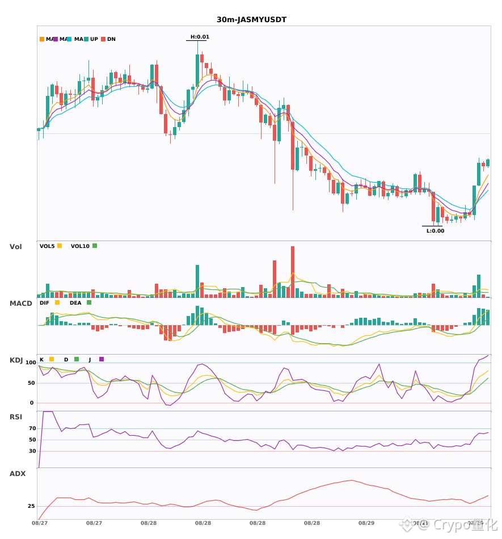The image size is (502, 539).
Task: Click the L:0.00 low price label
Action: click(x=435, y=231)
